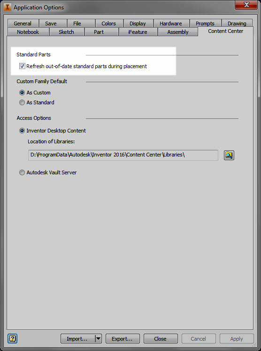Open the Colors tab
The width and height of the screenshot is (261, 351).
(109, 23)
